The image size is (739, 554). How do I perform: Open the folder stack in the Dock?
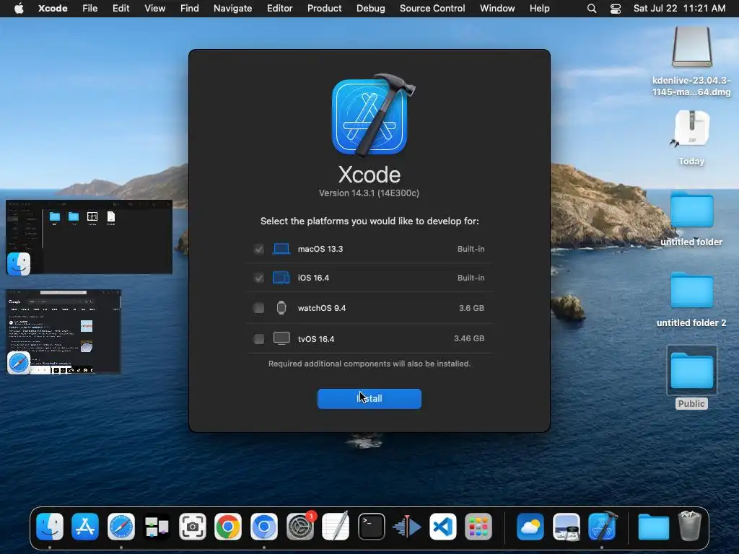point(653,526)
